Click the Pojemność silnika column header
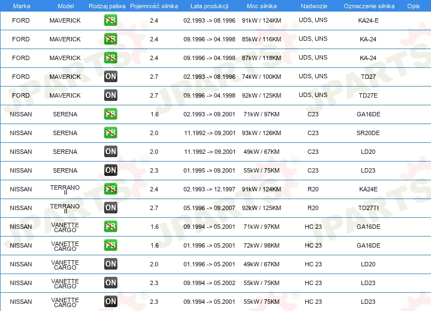 pos(154,6)
